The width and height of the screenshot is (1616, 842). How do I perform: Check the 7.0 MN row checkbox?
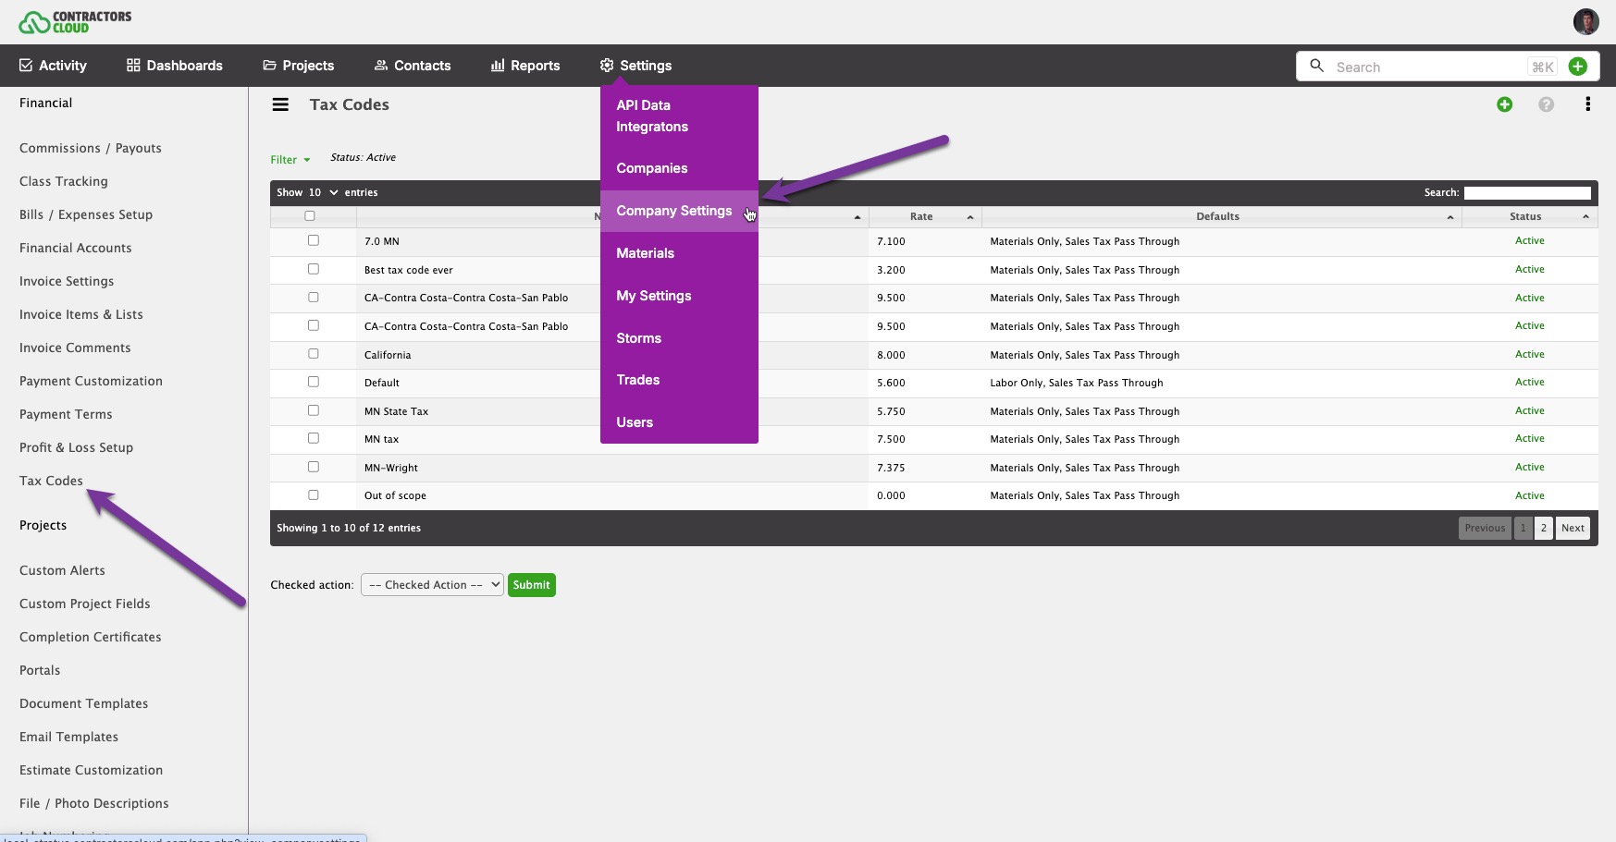pyautogui.click(x=314, y=240)
